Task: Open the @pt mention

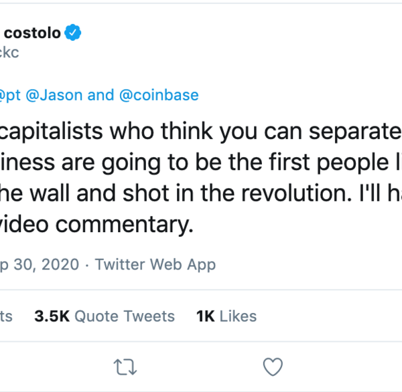Action: [x=11, y=95]
